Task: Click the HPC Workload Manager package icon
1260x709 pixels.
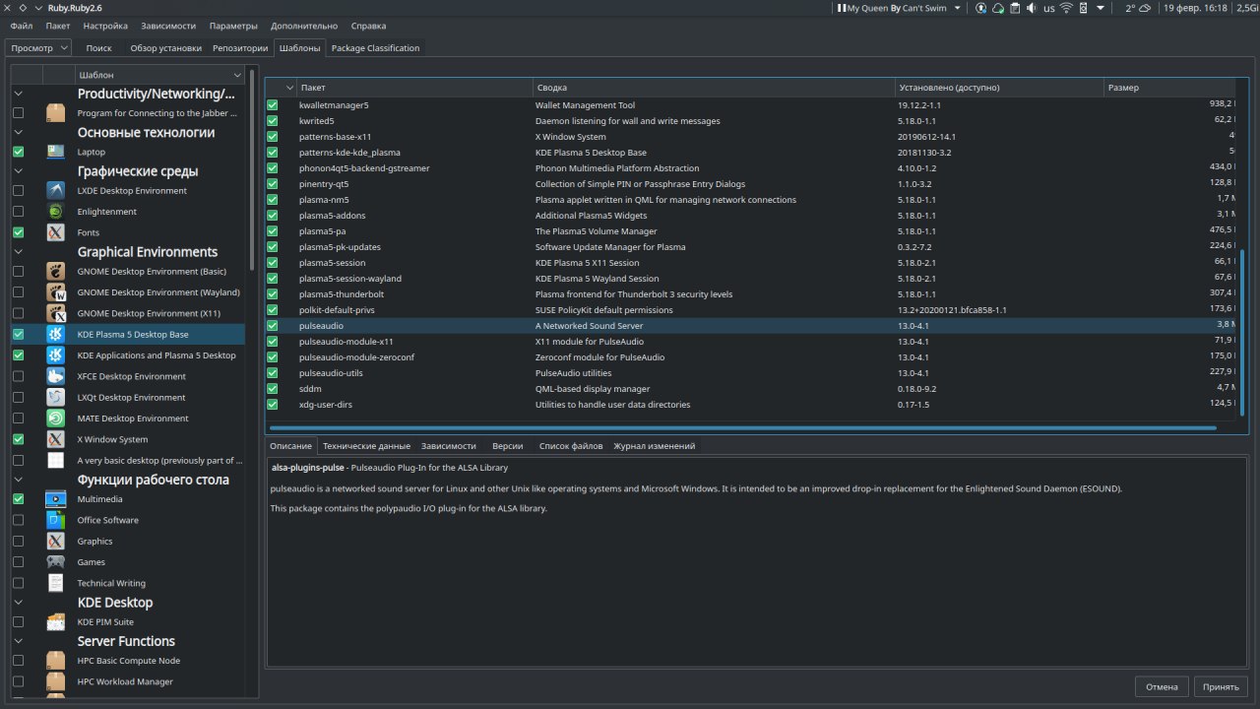Action: tap(56, 681)
